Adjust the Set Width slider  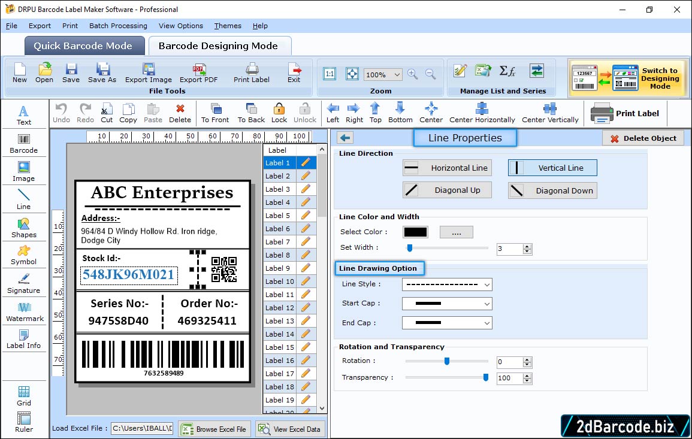(410, 248)
